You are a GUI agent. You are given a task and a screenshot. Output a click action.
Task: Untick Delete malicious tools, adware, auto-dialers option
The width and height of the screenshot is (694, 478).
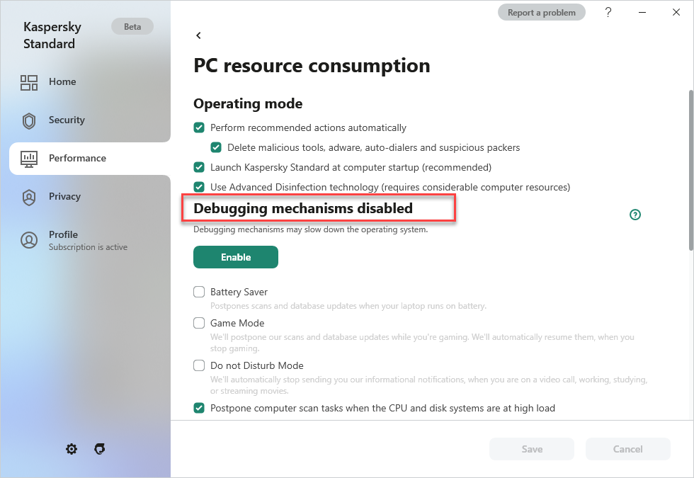(x=216, y=147)
